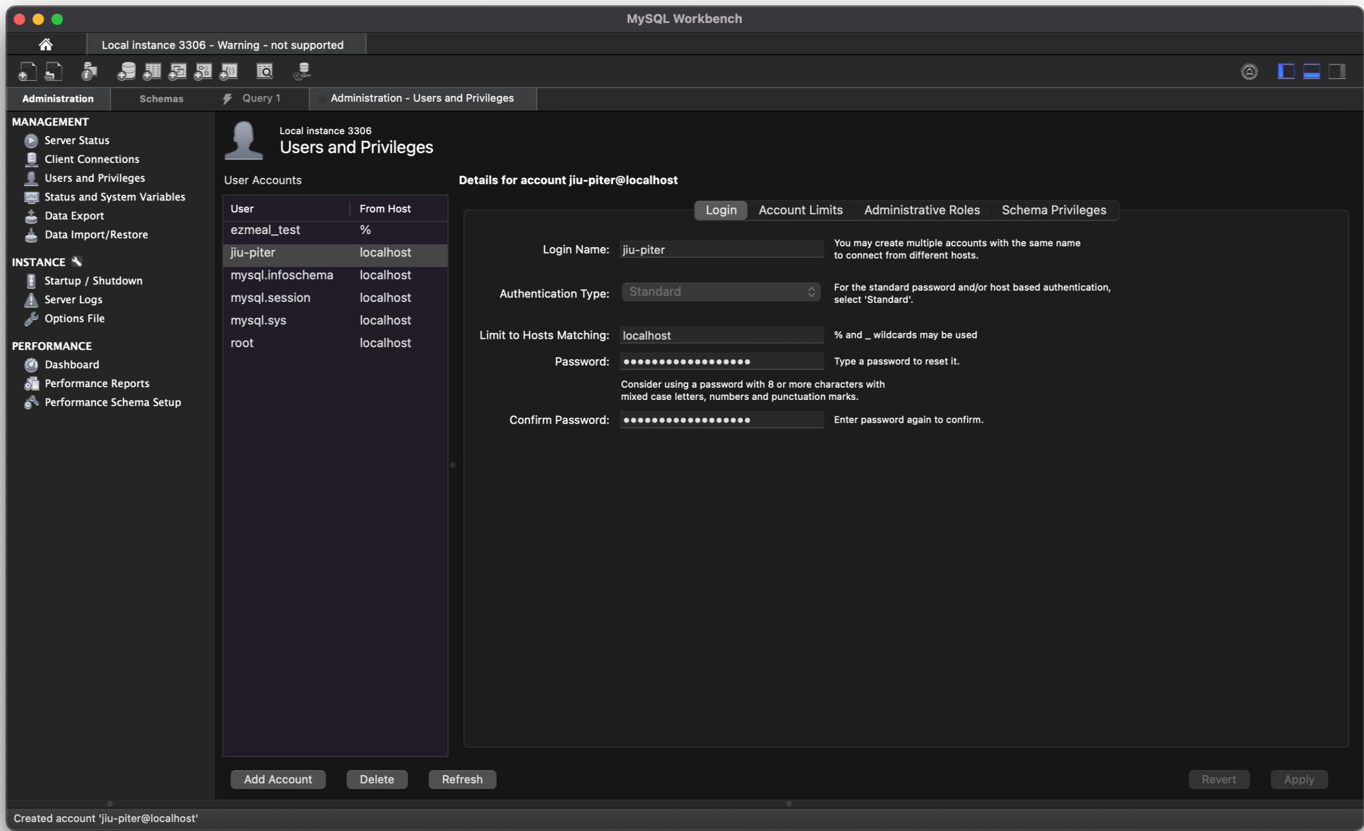This screenshot has height=831, width=1364.
Task: Click the create new schema icon
Action: pos(126,71)
